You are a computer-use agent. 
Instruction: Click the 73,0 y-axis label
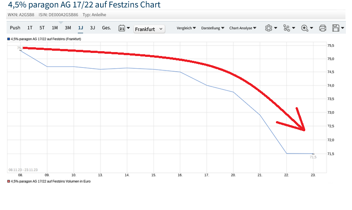331,112
